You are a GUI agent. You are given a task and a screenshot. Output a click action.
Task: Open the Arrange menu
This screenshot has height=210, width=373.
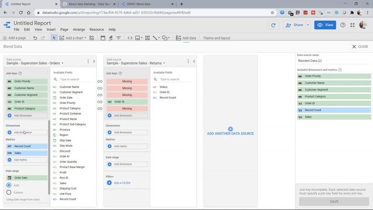(x=79, y=30)
